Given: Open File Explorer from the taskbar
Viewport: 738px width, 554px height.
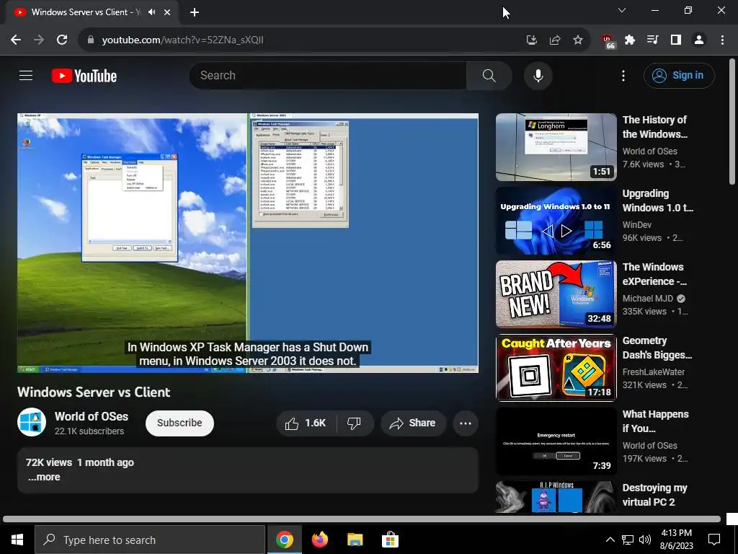Looking at the screenshot, I should [x=355, y=540].
